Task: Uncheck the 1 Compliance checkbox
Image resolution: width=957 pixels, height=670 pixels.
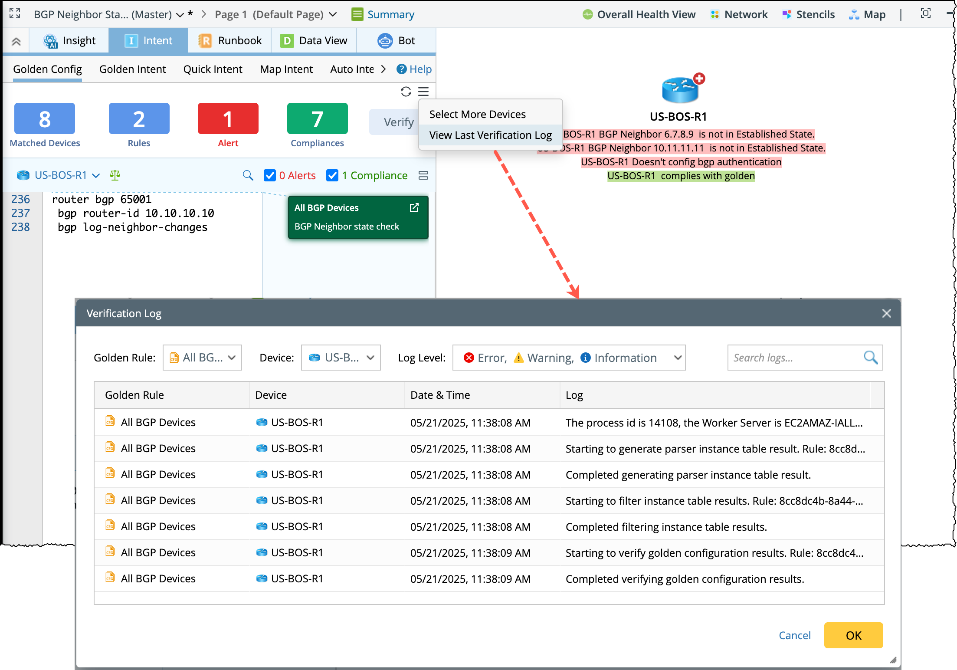Action: pos(332,175)
